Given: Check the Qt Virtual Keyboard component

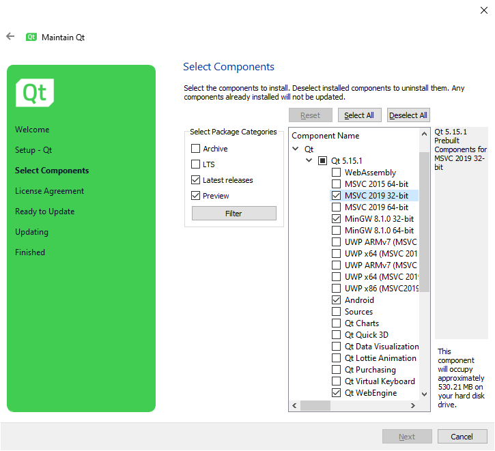Looking at the screenshot, I should coord(336,381).
